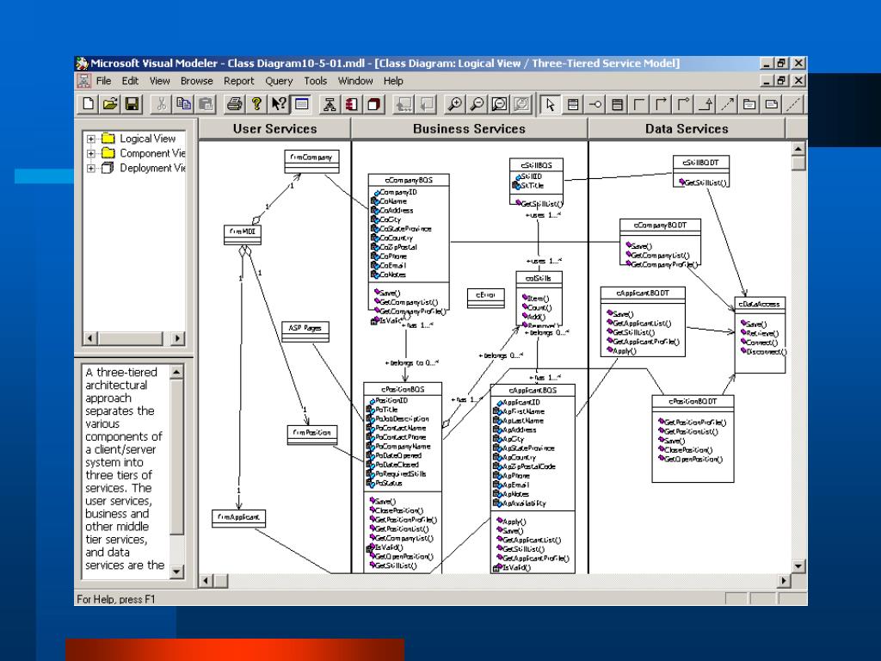The height and width of the screenshot is (661, 881).
Task: Click the Open file folder icon
Action: coord(110,104)
